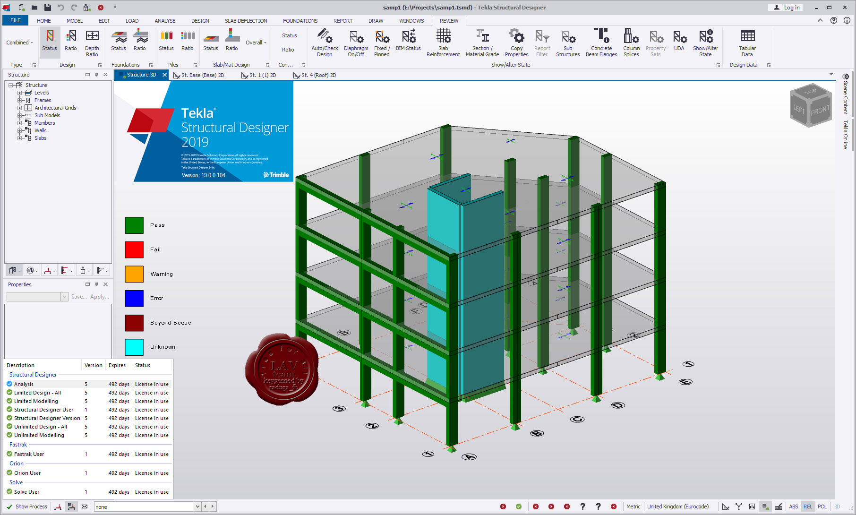Pin the Properties panel
856x515 pixels.
click(x=96, y=284)
